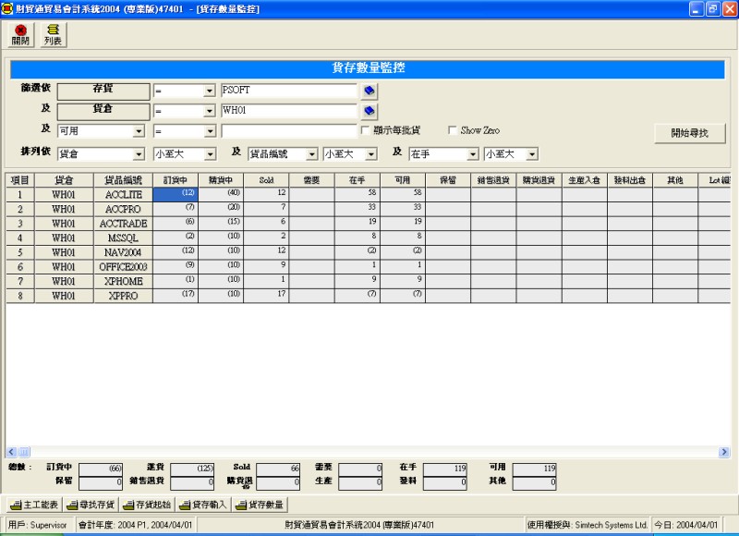Viewport: 739px width, 536px height.
Task: Click the 需要 column header in the table
Action: (311, 180)
